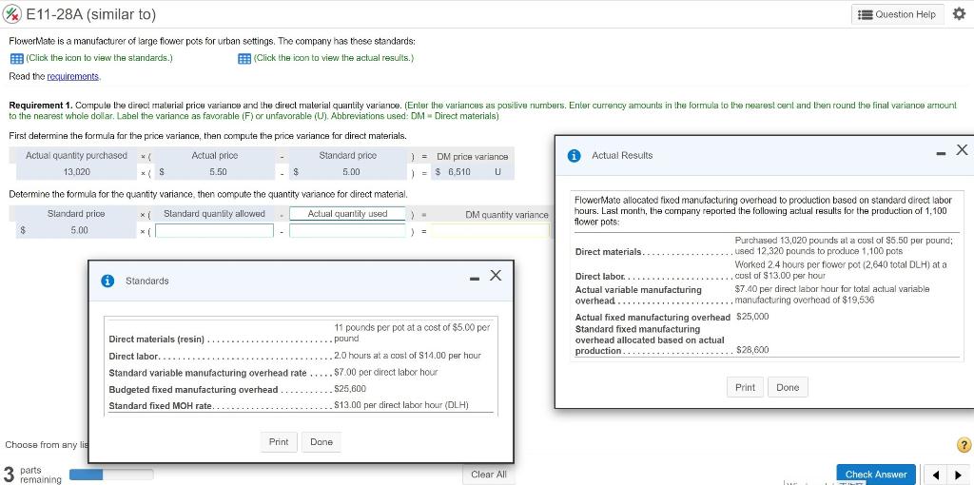Image resolution: width=974 pixels, height=485 pixels.
Task: Open the actual results table icon
Action: tap(244, 58)
